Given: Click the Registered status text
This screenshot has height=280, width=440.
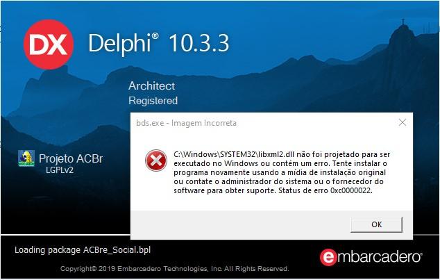Looking at the screenshot, I should click(153, 101).
